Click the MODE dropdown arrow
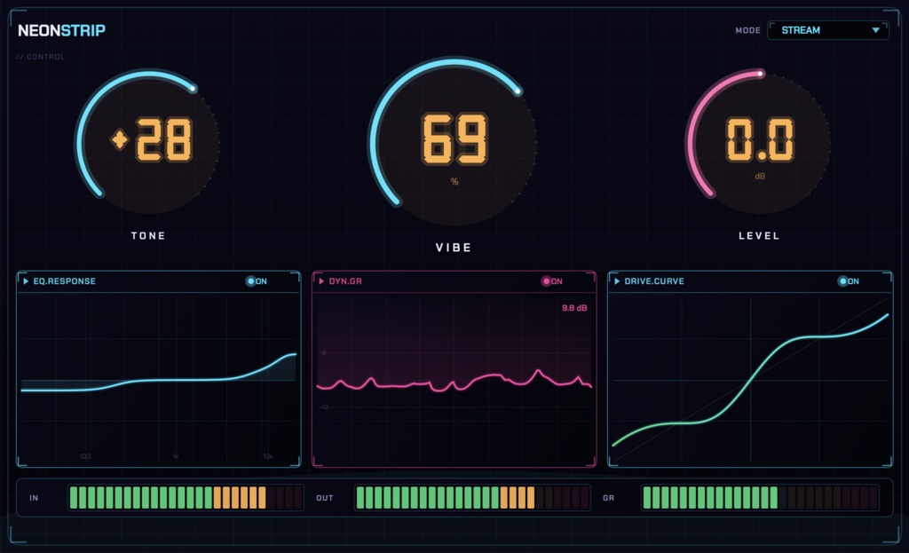 point(875,30)
